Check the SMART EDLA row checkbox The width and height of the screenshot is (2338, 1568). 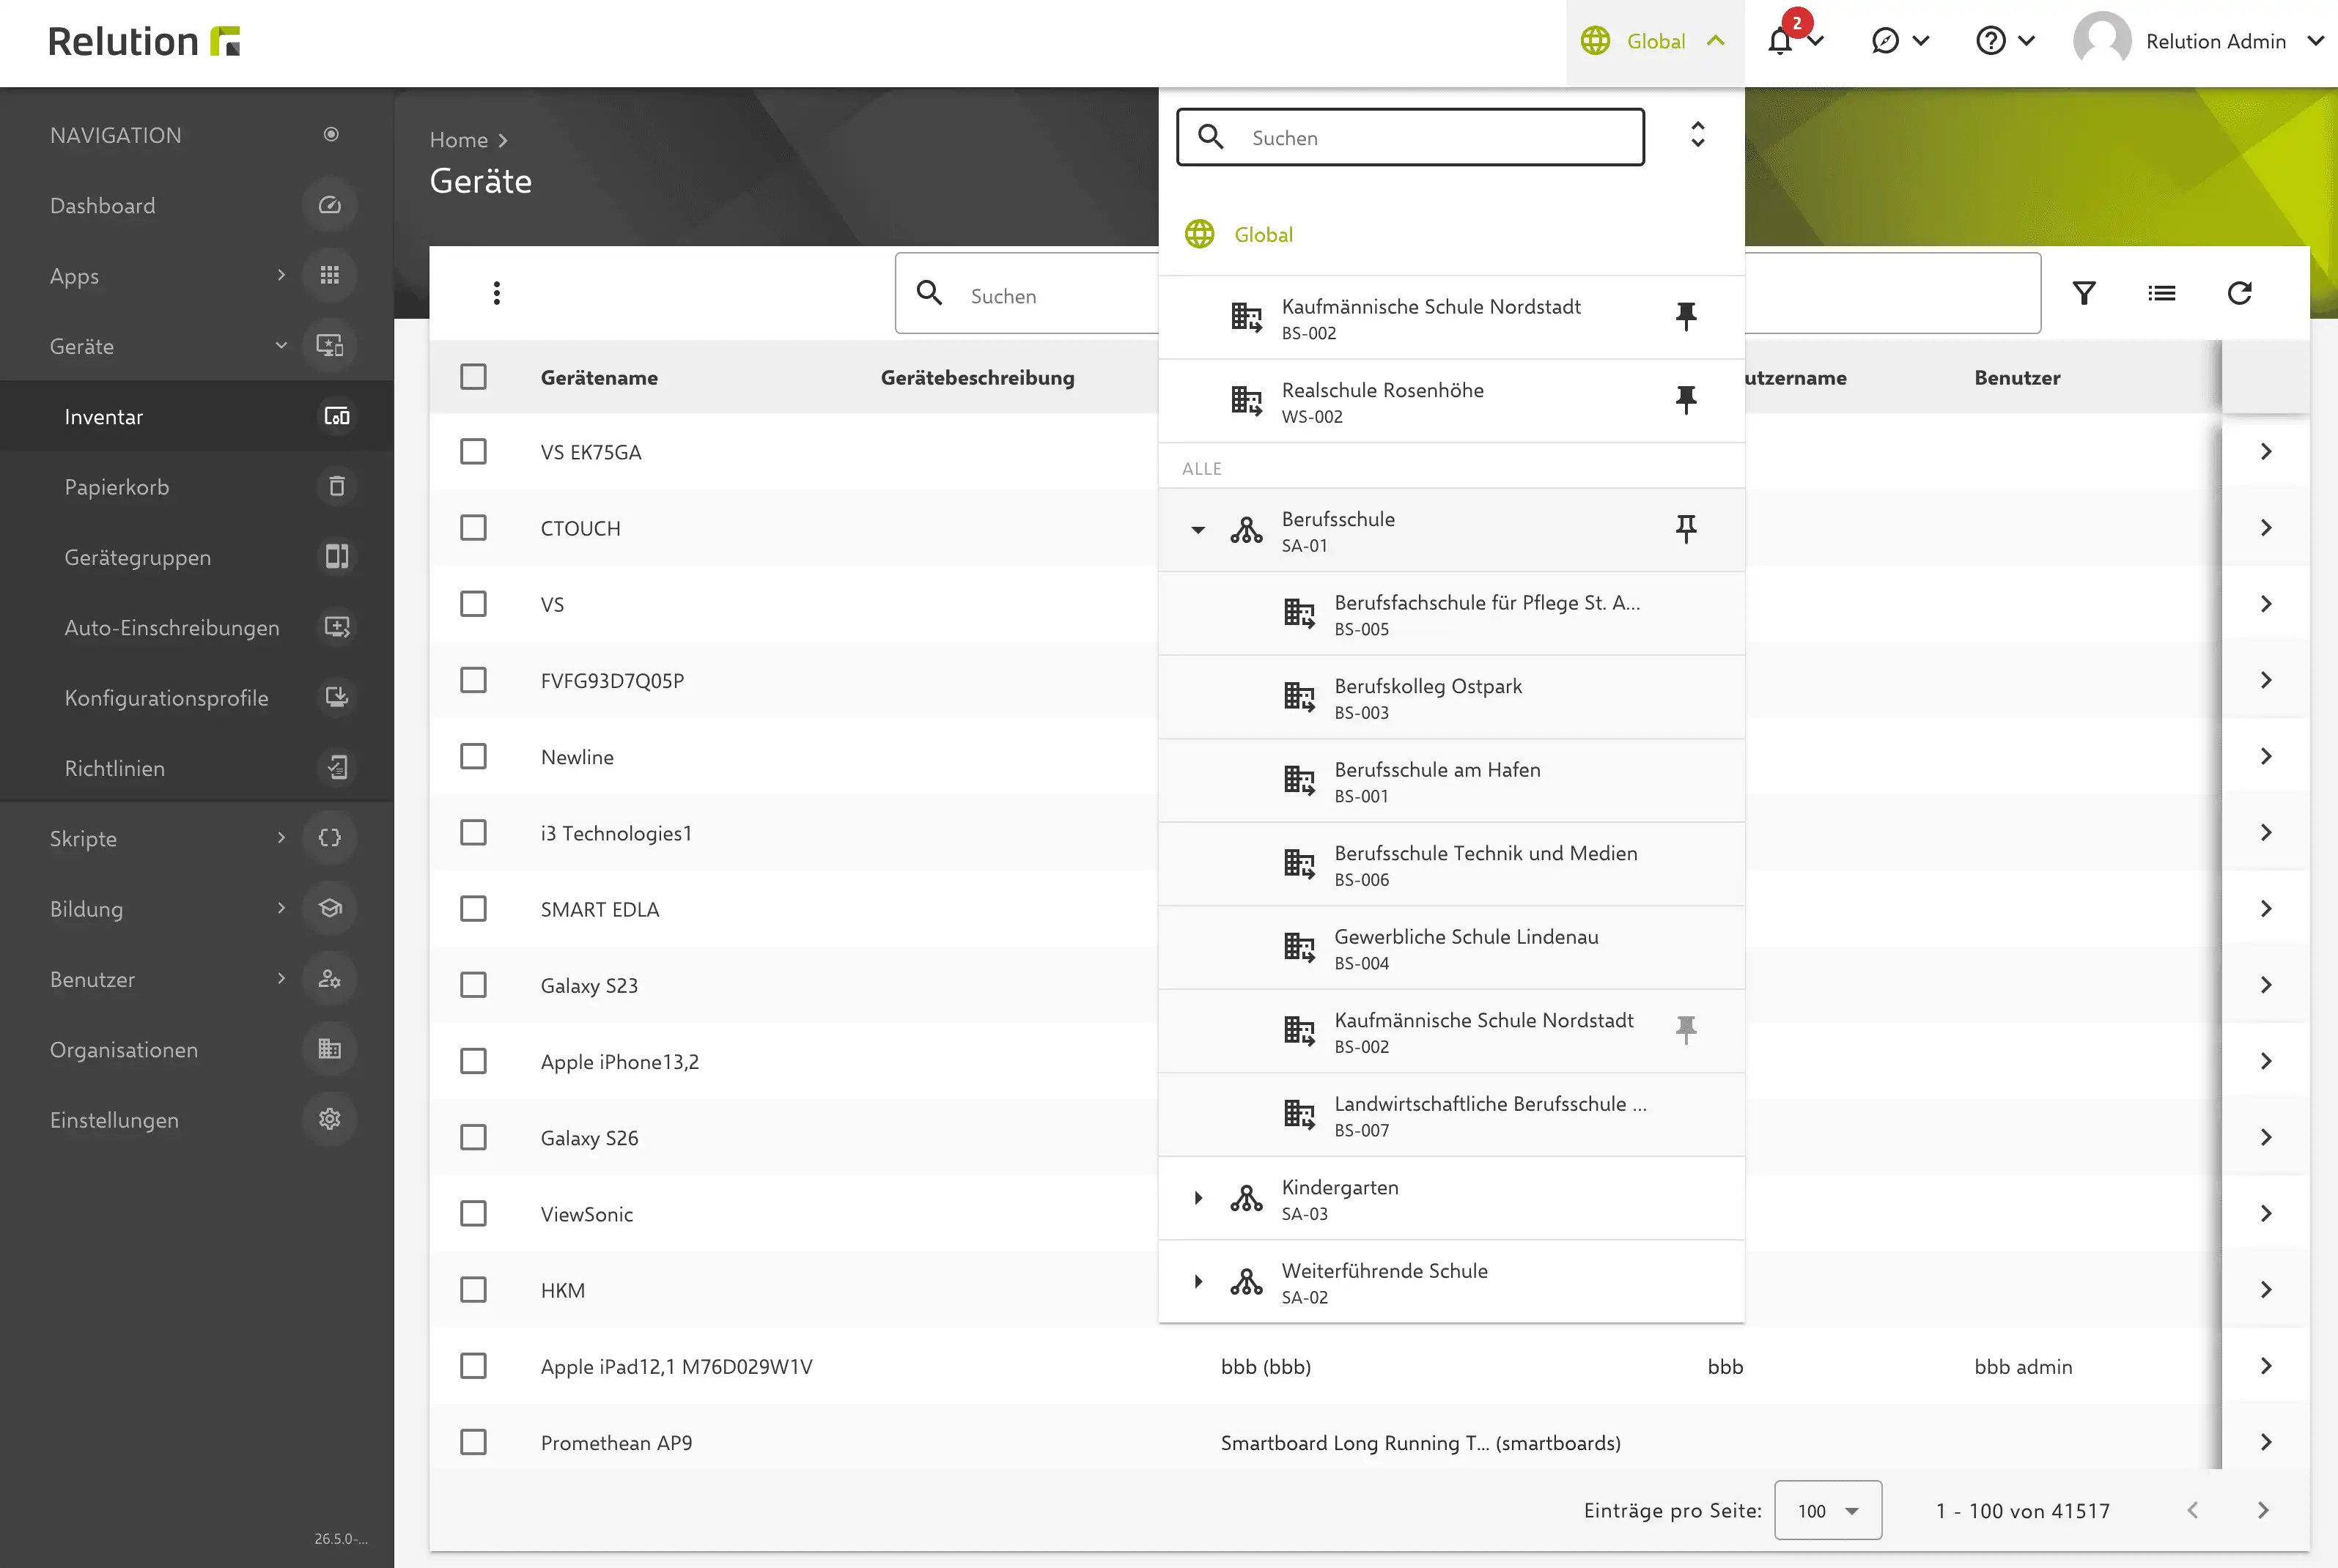(473, 909)
